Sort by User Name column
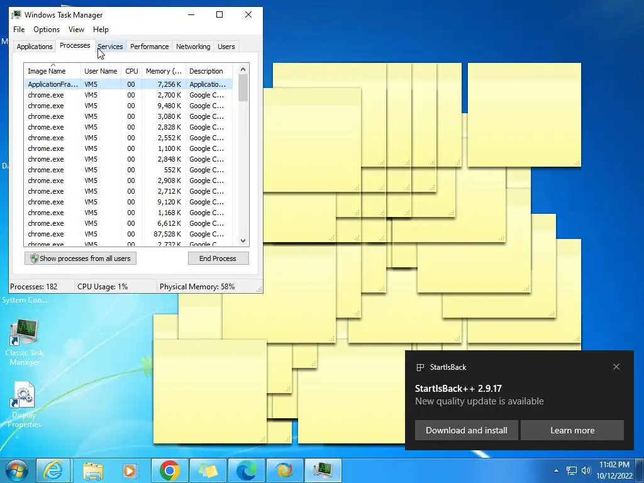Viewport: 644px width, 483px height. pos(101,70)
